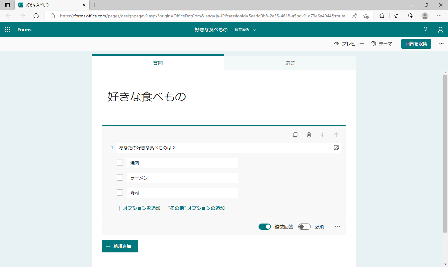Open more form settings ellipsis in the toolbar
The height and width of the screenshot is (267, 448).
441,44
